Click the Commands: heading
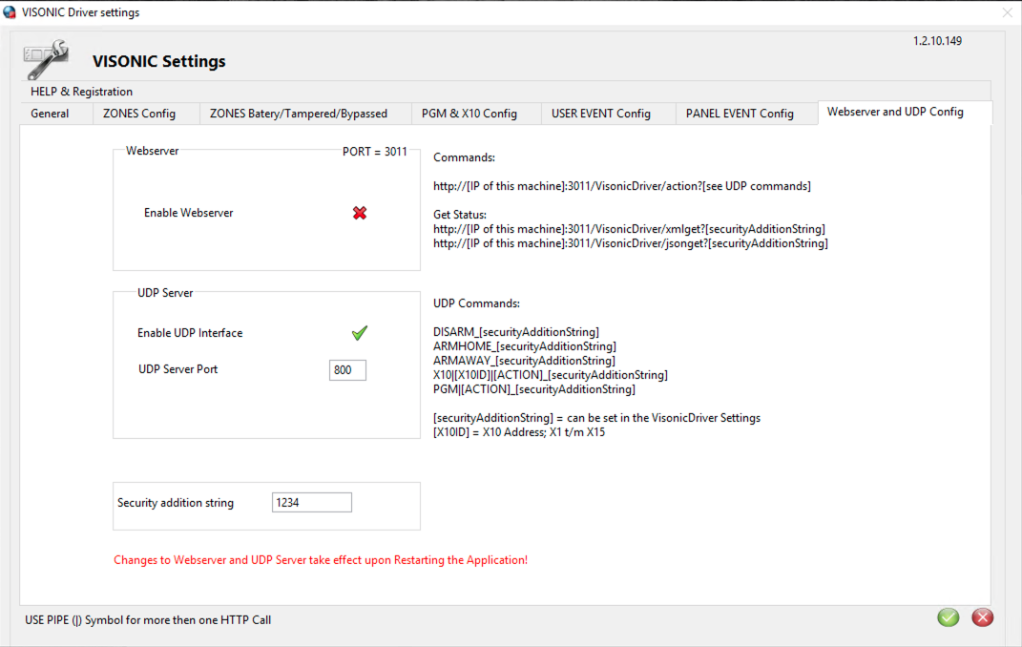Viewport: 1022px width, 647px height. click(x=464, y=157)
